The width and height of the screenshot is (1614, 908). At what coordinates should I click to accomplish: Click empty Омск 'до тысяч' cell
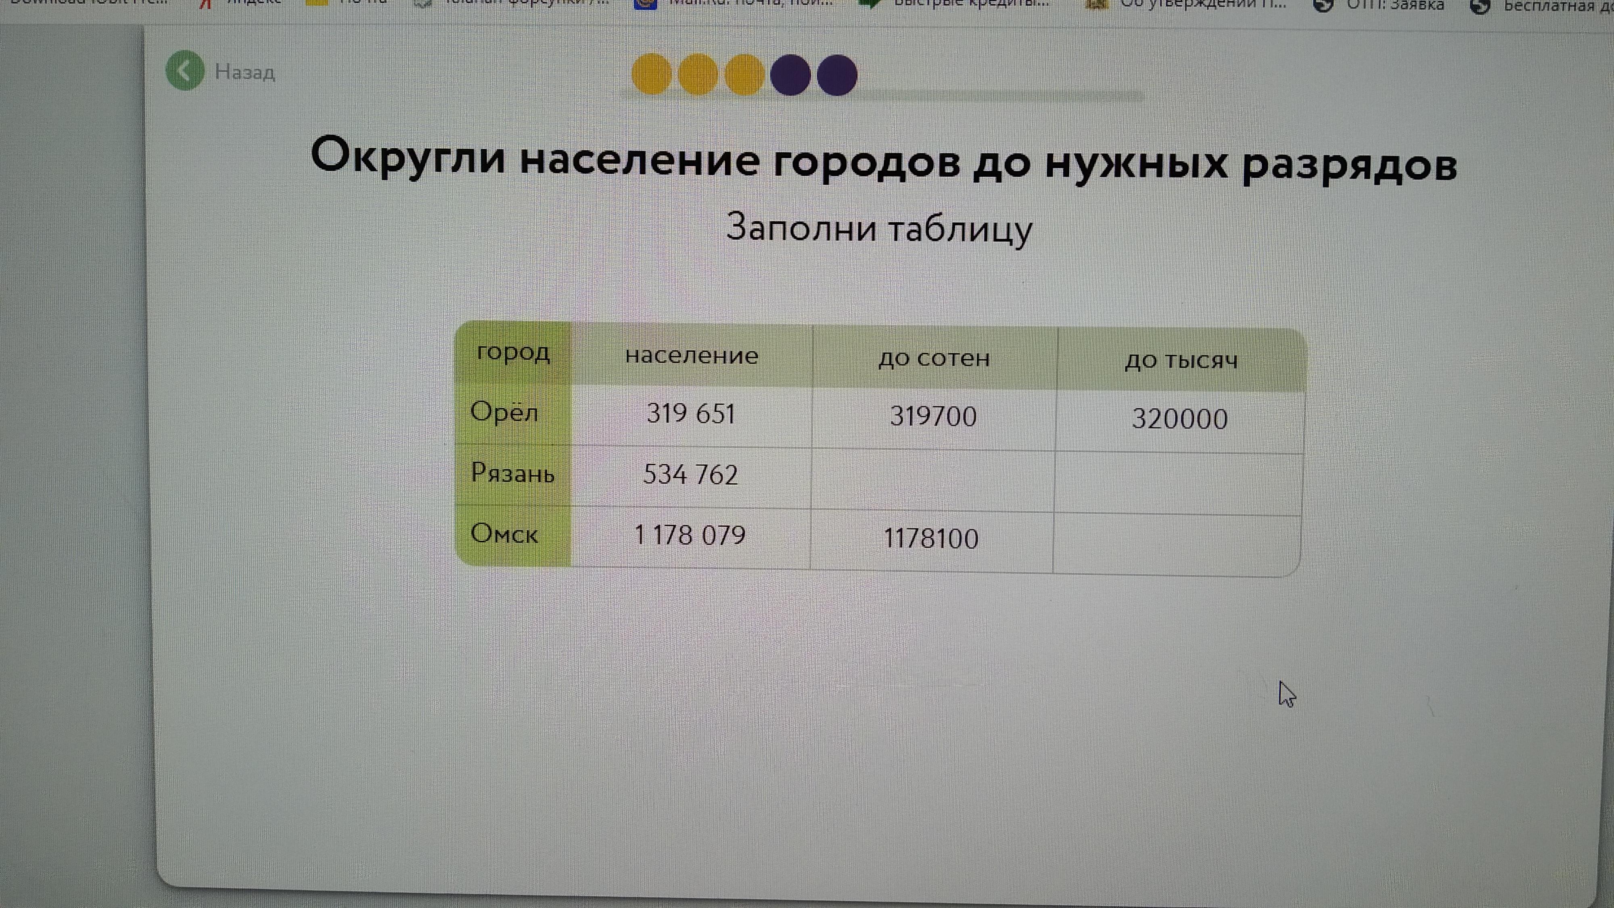[x=1178, y=543]
